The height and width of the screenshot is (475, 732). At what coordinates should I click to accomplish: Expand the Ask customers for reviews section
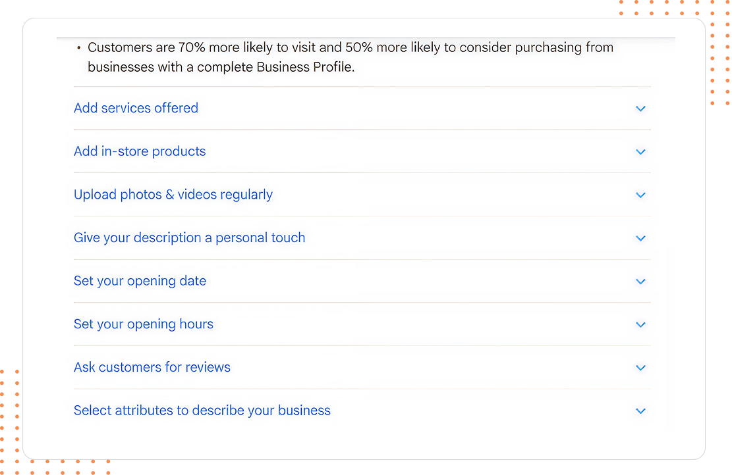pos(152,367)
